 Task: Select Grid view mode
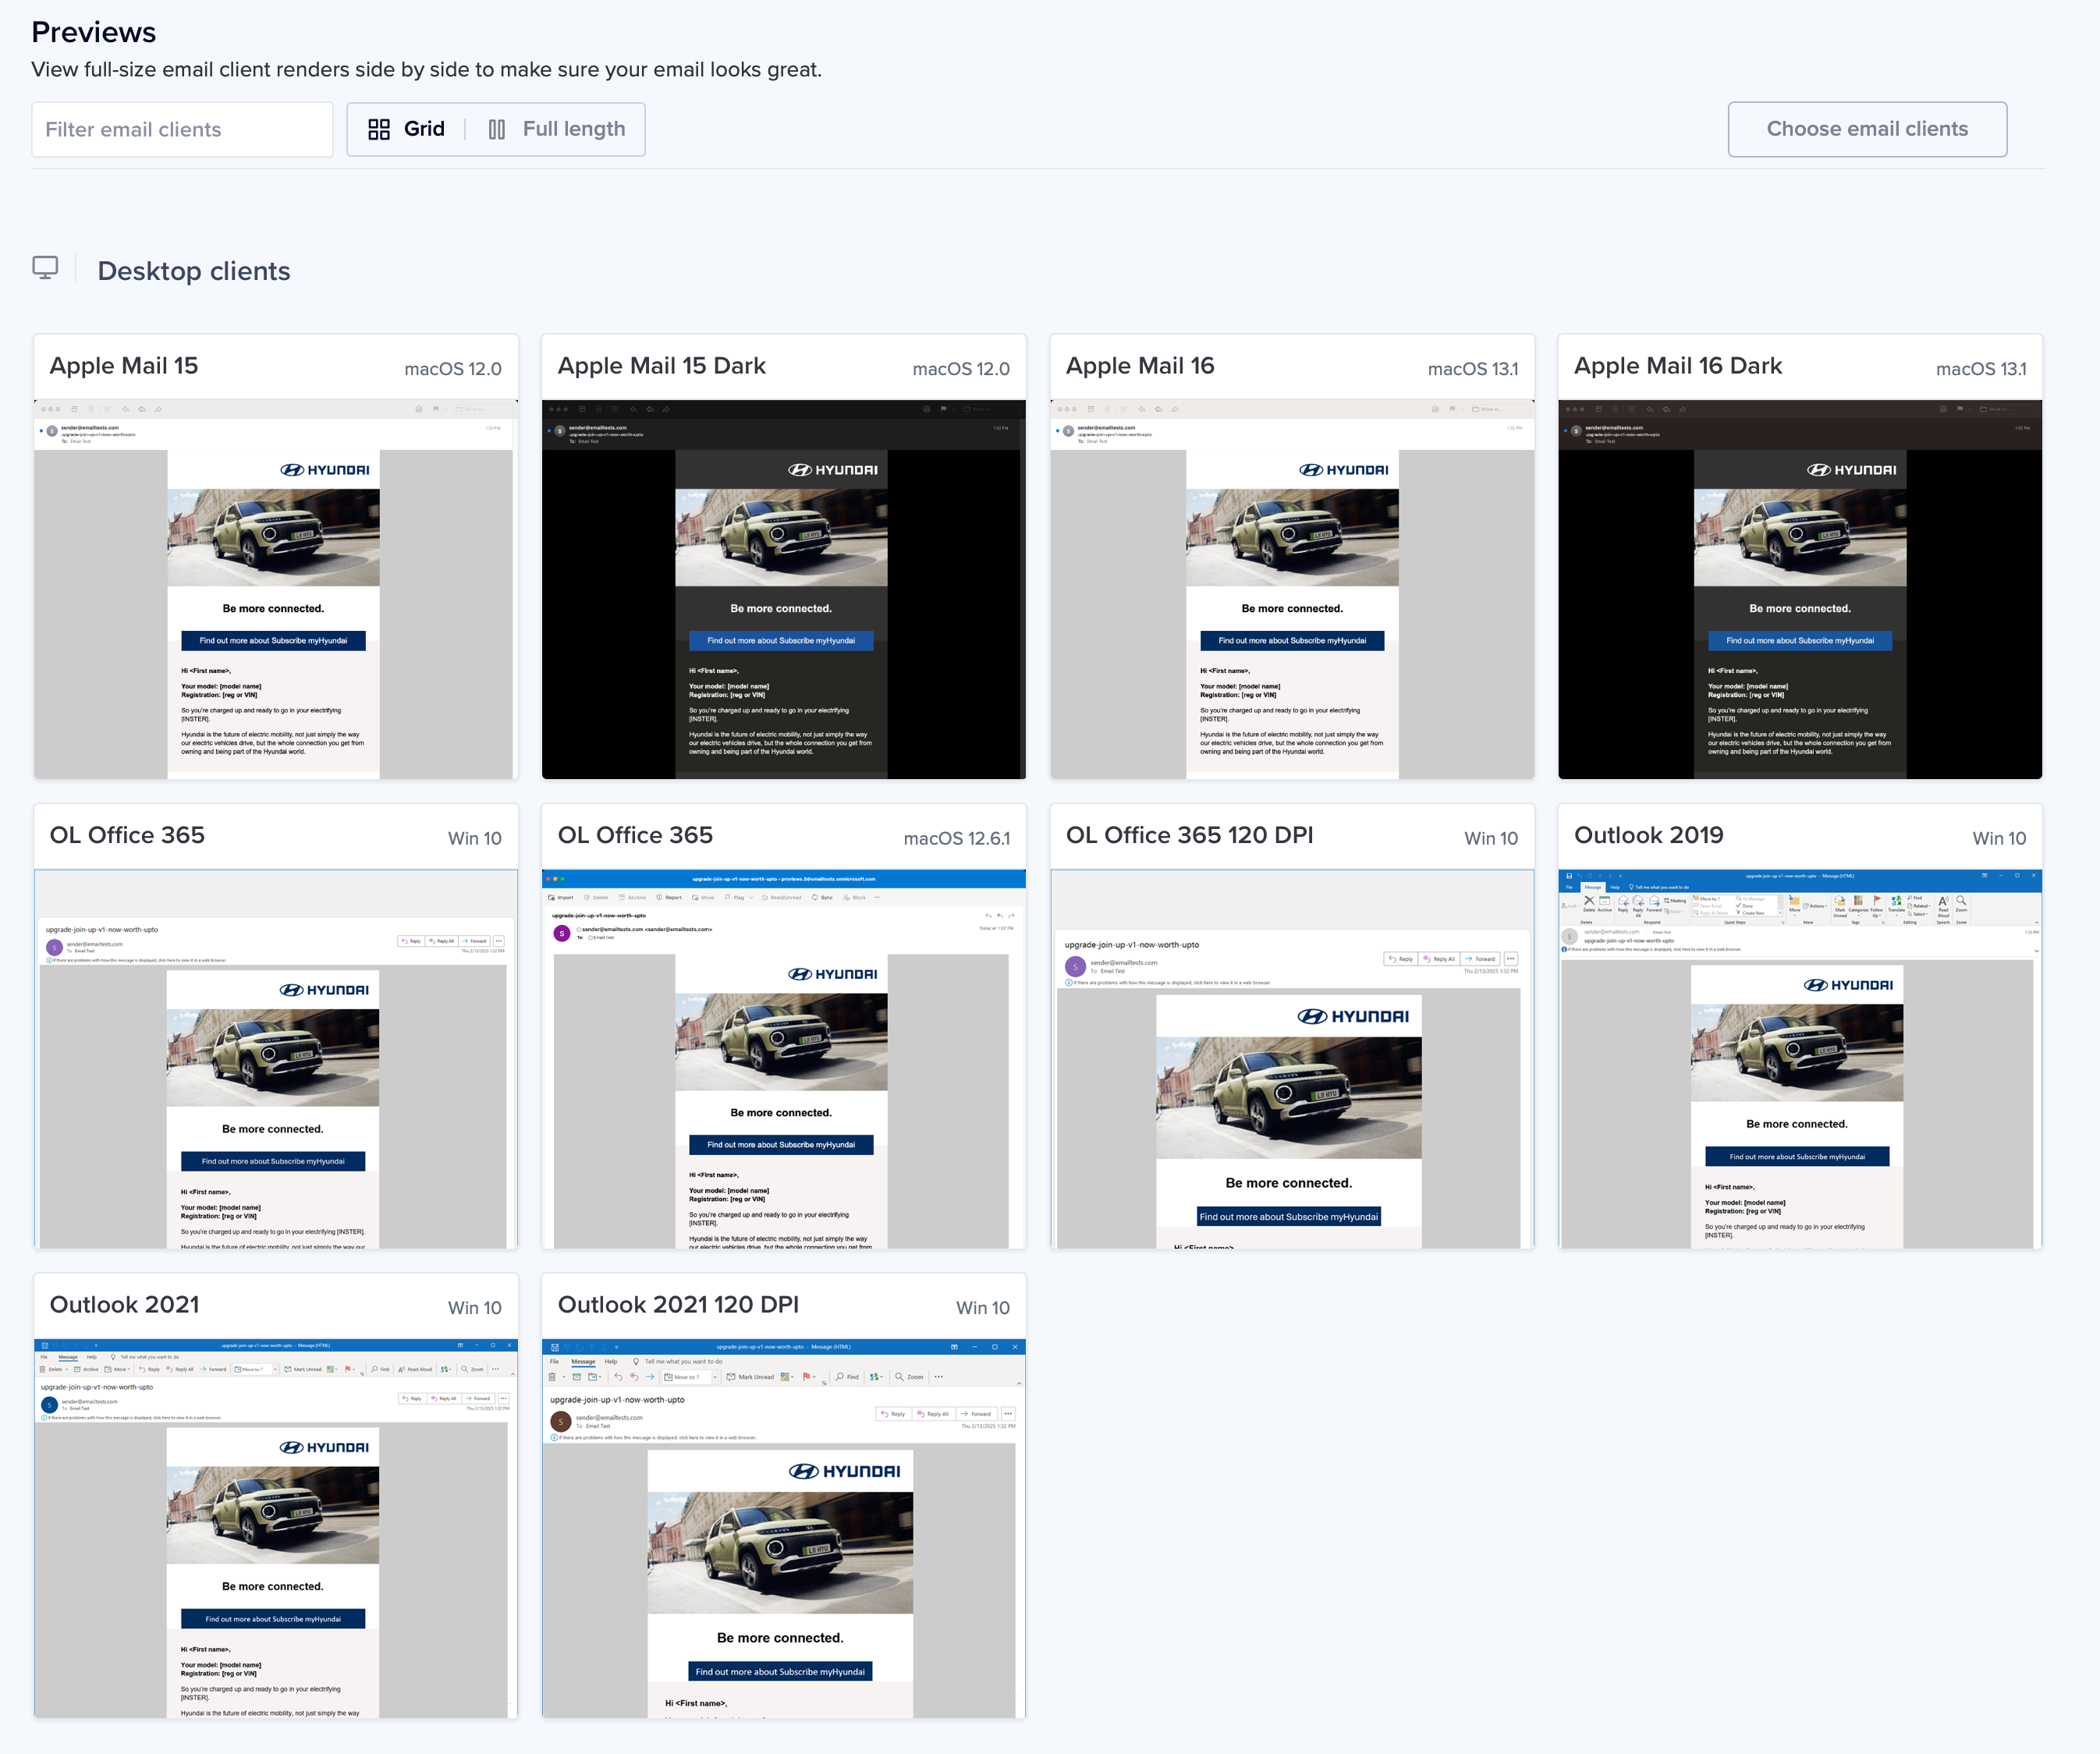pos(404,129)
